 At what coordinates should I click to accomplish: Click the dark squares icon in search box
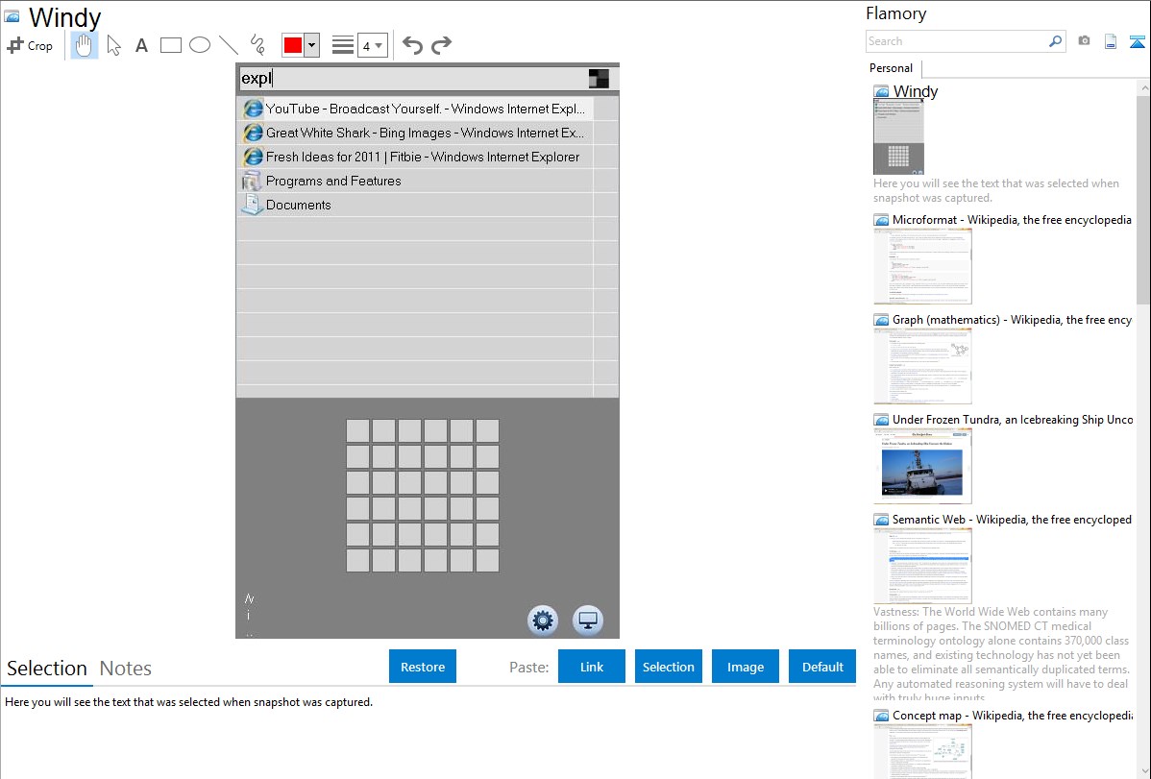599,79
